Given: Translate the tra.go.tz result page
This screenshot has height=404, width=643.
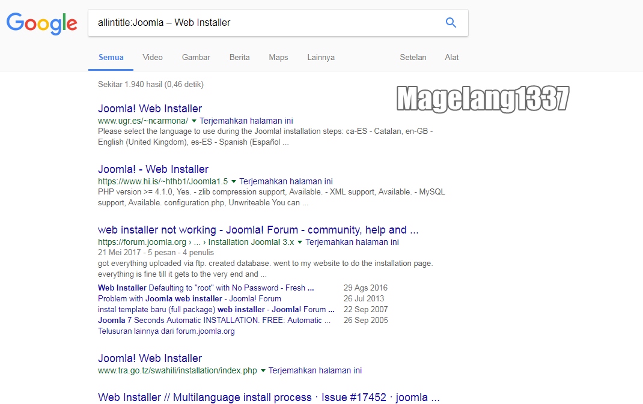Looking at the screenshot, I should click(315, 371).
